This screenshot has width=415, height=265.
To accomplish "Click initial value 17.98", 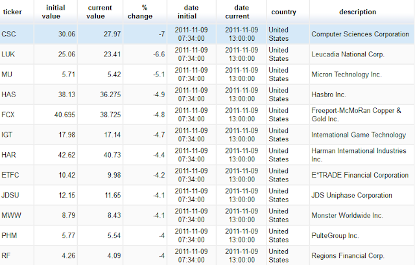I will click(x=67, y=135).
